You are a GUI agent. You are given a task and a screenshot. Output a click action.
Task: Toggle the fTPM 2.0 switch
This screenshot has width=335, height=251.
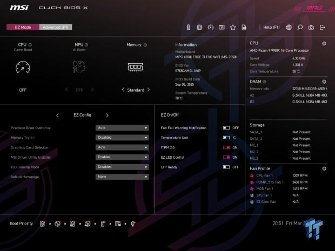(x=226, y=147)
